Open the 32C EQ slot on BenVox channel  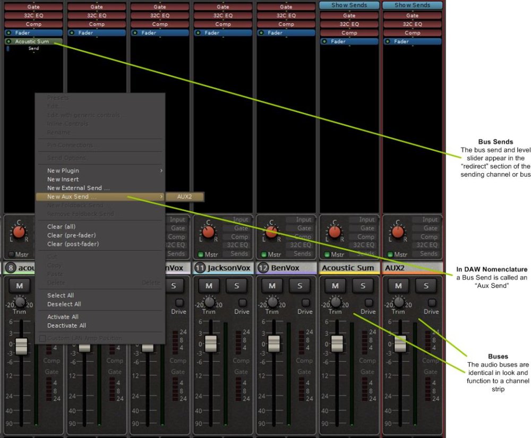286,15
